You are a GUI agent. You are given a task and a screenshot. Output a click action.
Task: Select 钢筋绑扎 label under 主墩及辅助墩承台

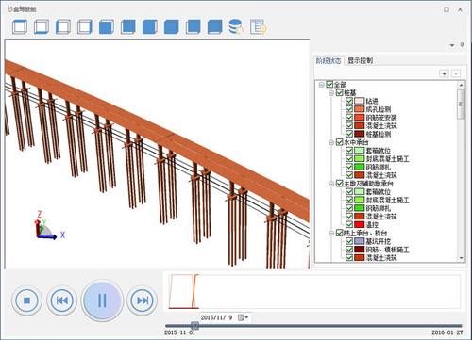pyautogui.click(x=379, y=208)
